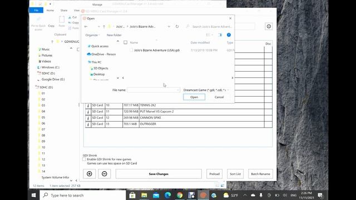Select Windows (C:) in Explorer sidebar
The height and width of the screenshot is (200, 356).
click(48, 67)
